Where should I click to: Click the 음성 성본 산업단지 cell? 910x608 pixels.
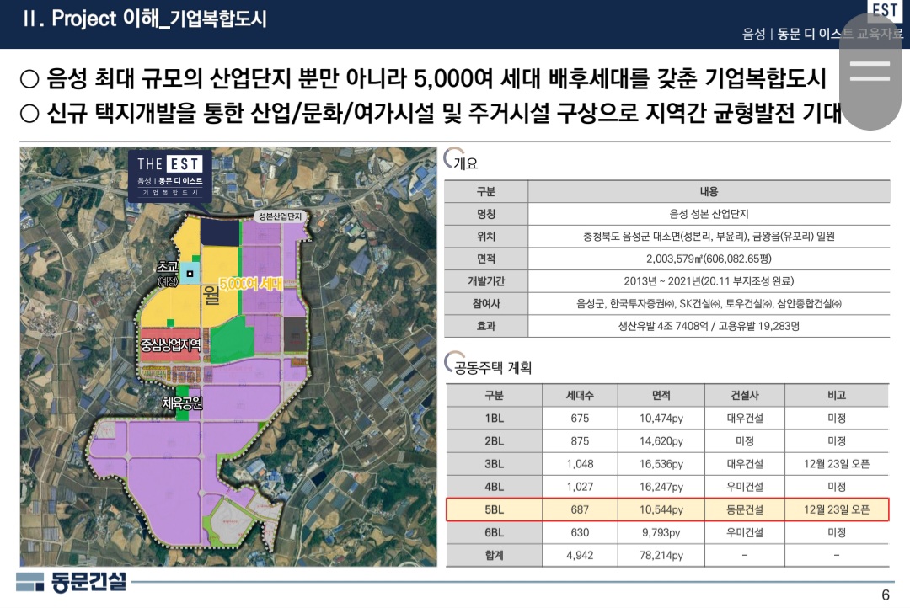point(709,214)
